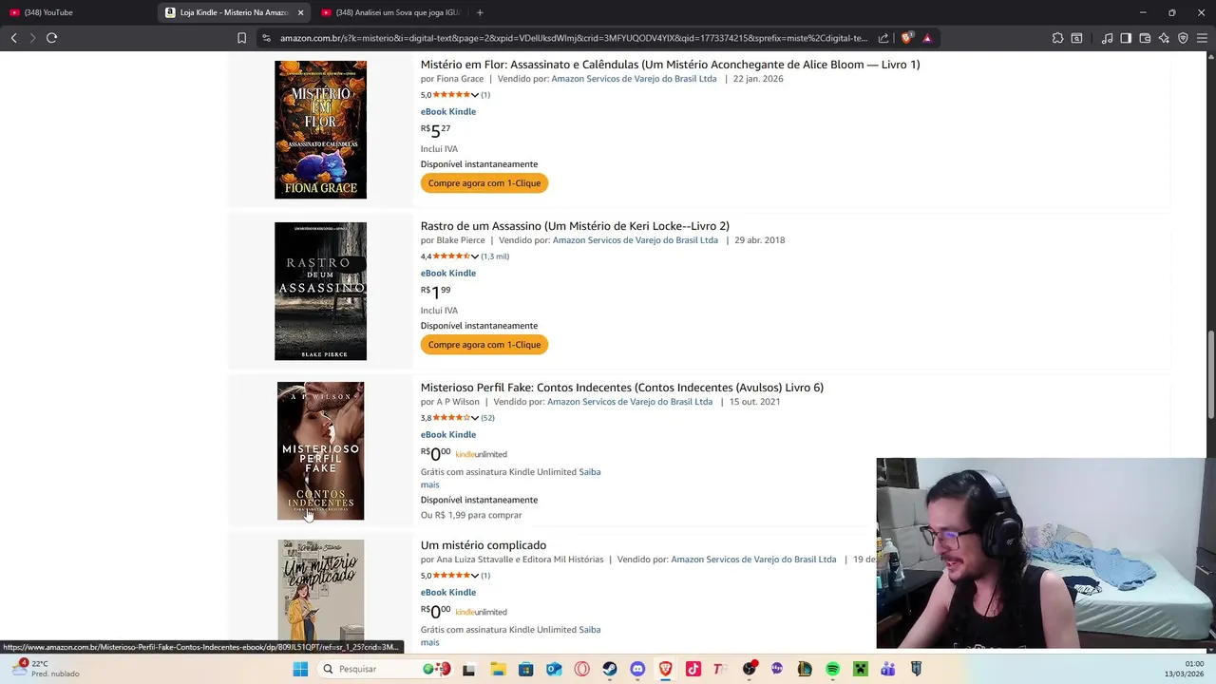Screen dimensions: 1216x684
Task: Click the bookmark icon beside address bar
Action: pos(241,38)
